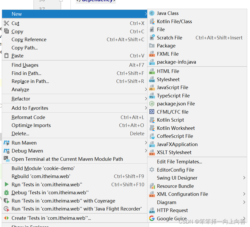Click the CoffeeScript File icon

pyautogui.click(x=152, y=136)
